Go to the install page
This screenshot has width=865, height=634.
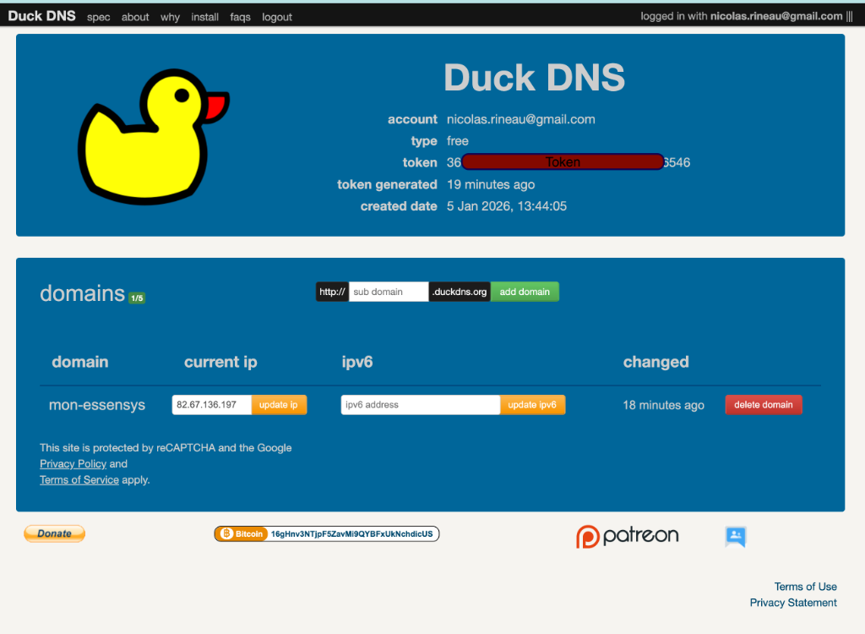(x=204, y=16)
